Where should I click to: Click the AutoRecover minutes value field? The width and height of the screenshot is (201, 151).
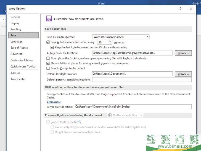point(103,42)
